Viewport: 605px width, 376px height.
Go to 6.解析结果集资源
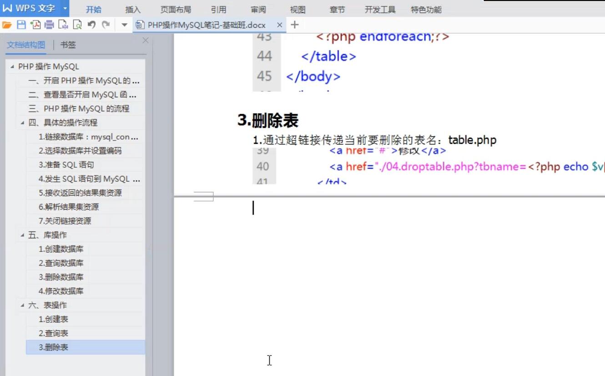pos(69,207)
